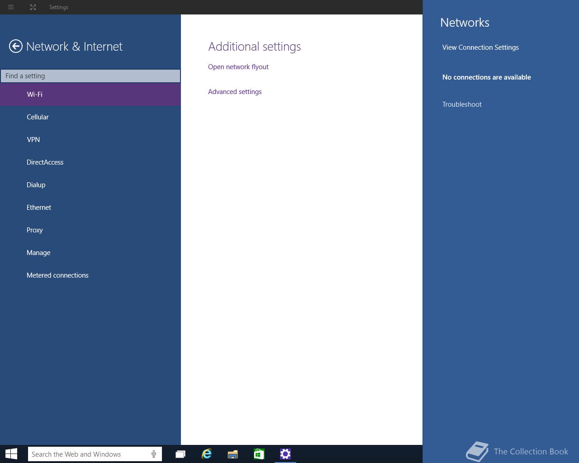This screenshot has width=579, height=463.
Task: Open the VPN settings category
Action: point(90,140)
